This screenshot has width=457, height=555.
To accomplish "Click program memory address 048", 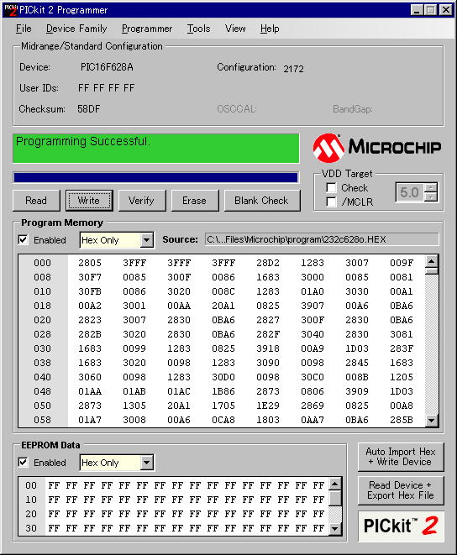I will coord(43,391).
